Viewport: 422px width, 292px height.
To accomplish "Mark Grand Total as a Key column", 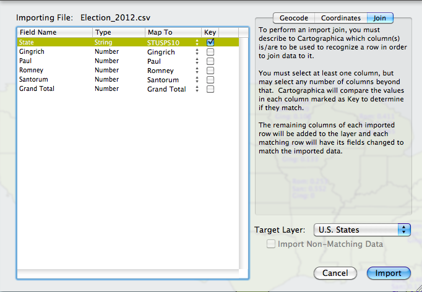I will coord(210,89).
